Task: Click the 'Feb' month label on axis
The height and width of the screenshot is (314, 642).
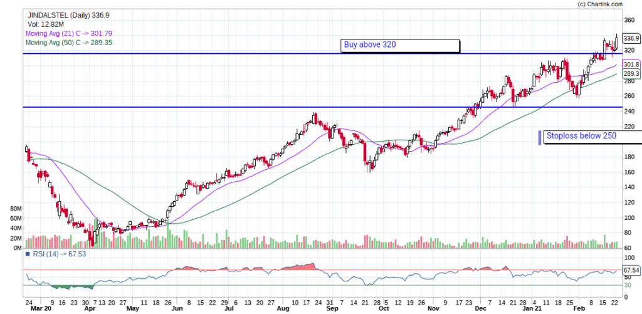Action: click(x=578, y=308)
